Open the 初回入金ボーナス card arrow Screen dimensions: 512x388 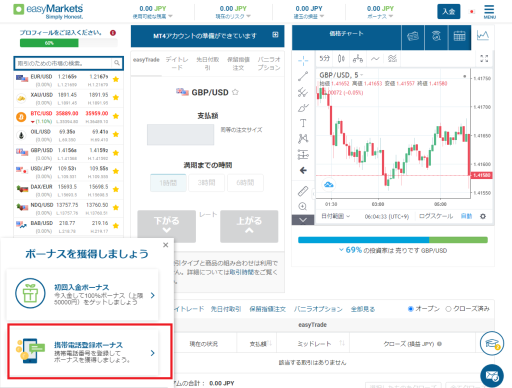coord(152,295)
